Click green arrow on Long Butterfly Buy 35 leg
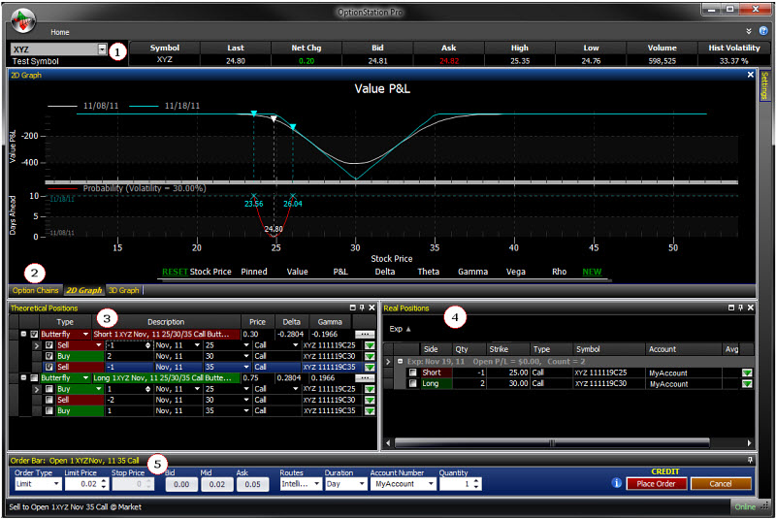Viewport: 776px width, 519px height. [x=369, y=411]
